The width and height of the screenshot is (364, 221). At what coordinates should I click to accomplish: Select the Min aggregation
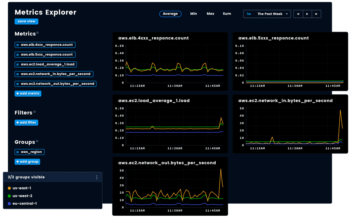193,14
